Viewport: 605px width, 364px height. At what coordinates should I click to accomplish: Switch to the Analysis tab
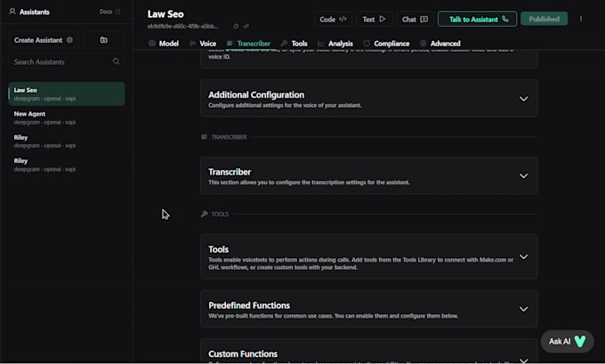[x=335, y=44]
